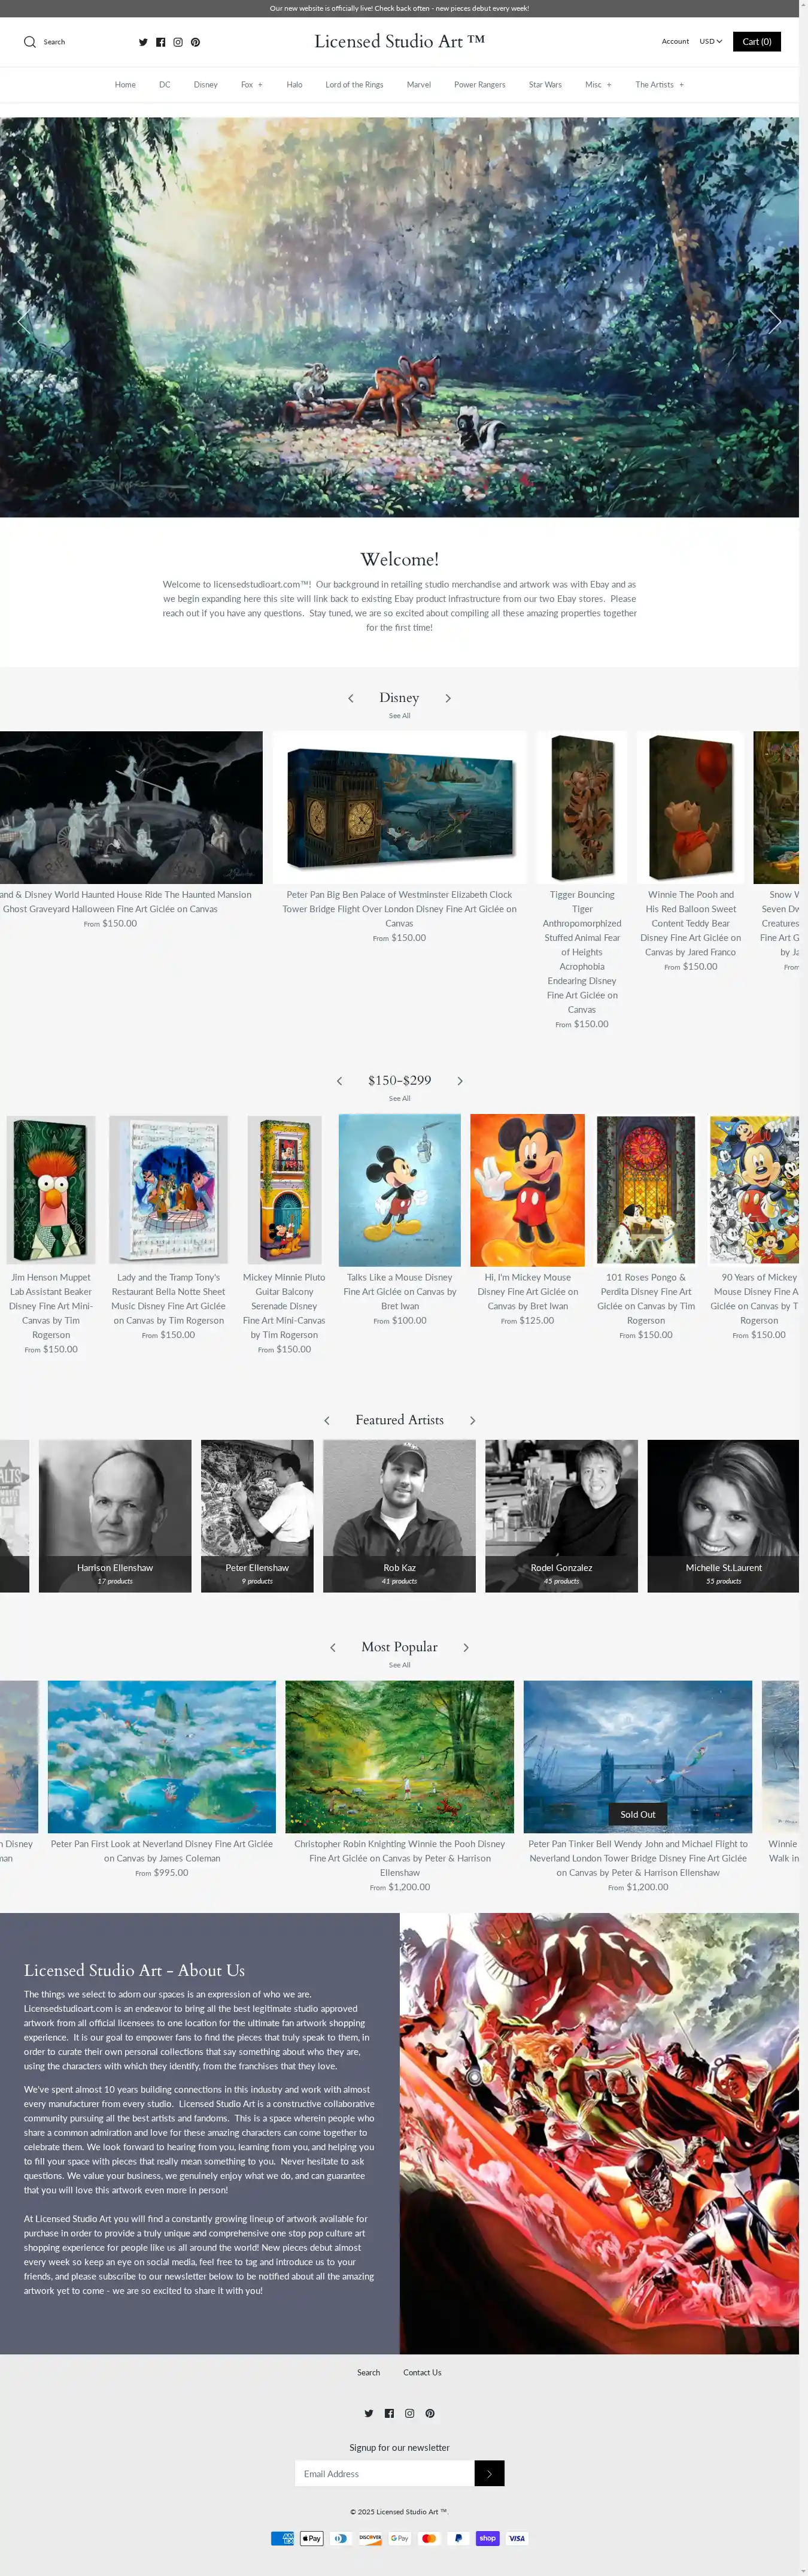Submit newsletter with the arrow button

(490, 2473)
